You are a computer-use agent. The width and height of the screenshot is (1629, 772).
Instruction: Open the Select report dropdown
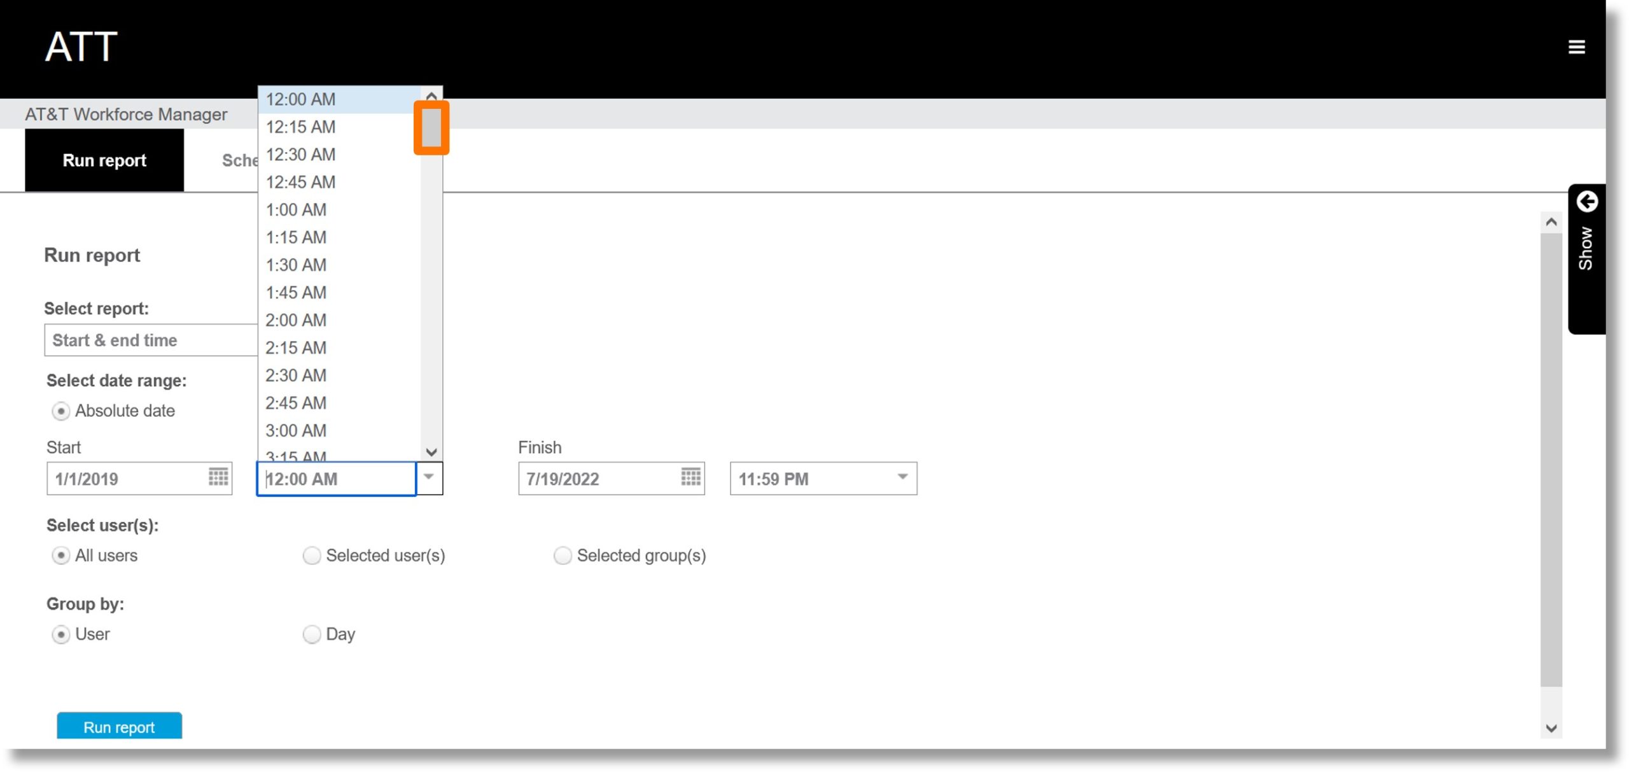coord(151,340)
